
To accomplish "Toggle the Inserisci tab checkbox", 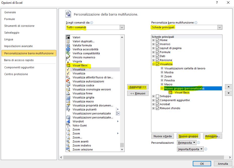I will (x=157, y=44).
